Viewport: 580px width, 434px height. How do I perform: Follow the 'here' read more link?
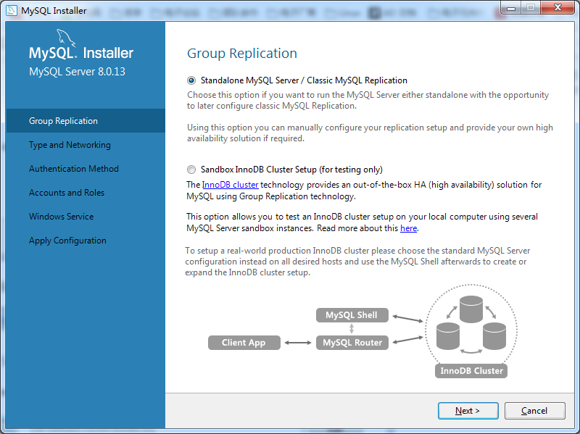pyautogui.click(x=408, y=228)
